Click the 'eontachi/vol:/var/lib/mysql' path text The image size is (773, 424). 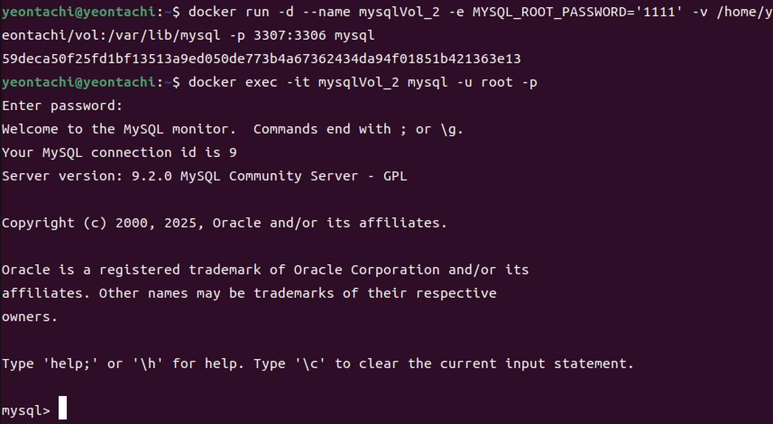click(x=111, y=35)
